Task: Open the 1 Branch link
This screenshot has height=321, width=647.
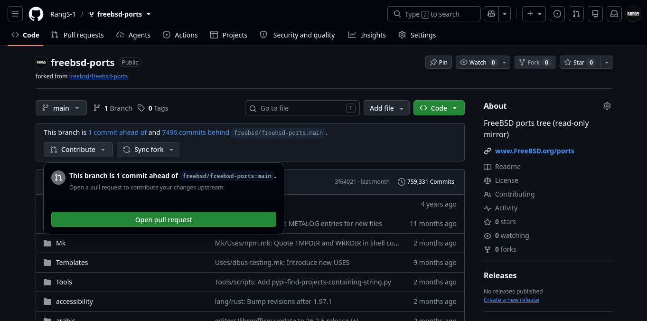Action: [x=113, y=108]
